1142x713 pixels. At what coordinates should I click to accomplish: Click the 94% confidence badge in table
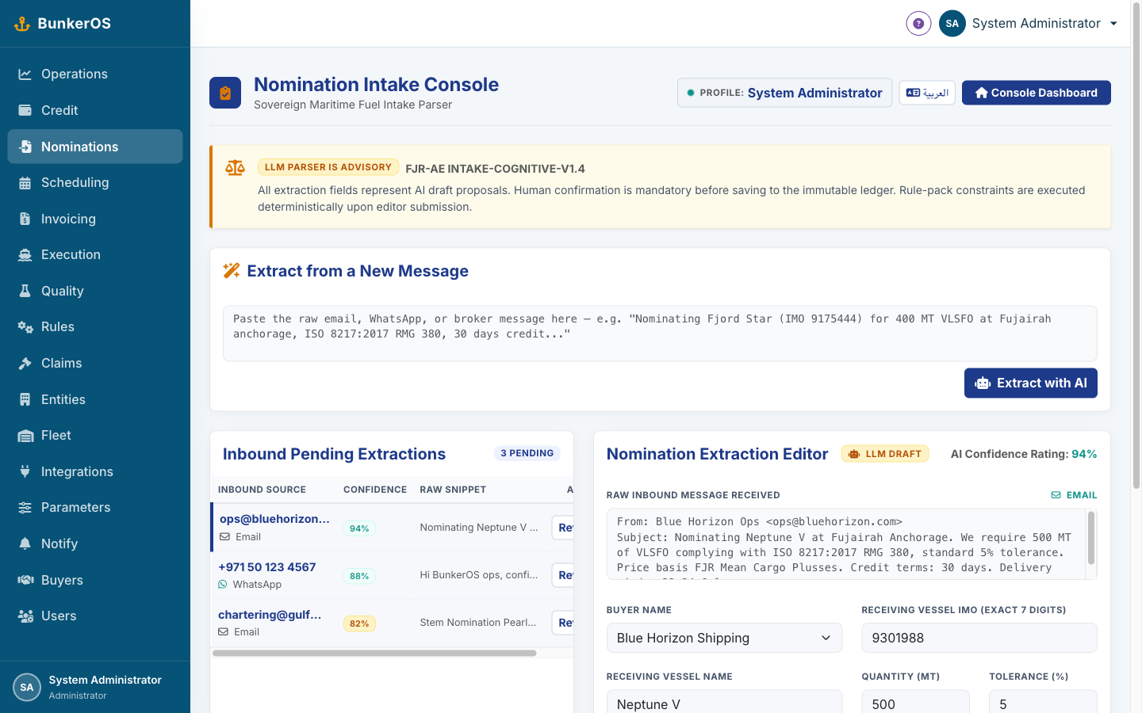coord(359,528)
